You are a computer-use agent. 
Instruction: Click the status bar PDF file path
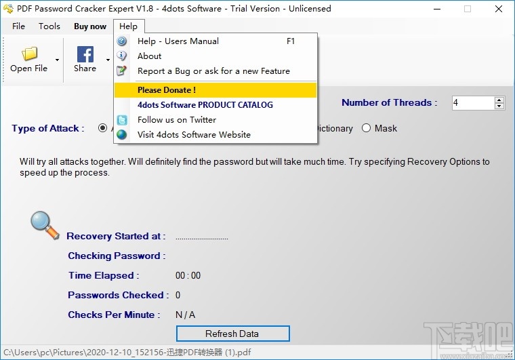click(127, 353)
